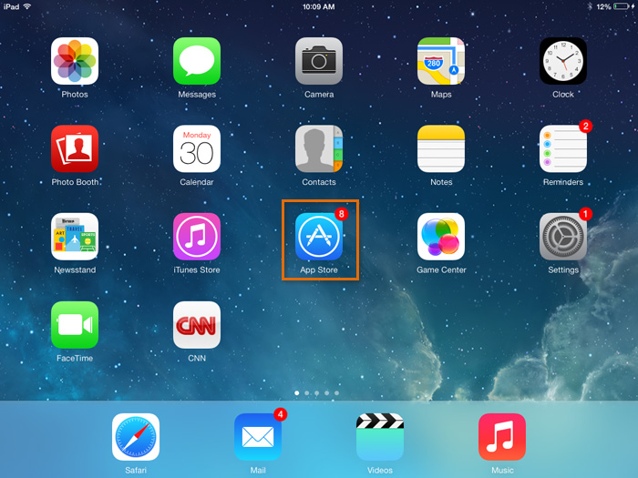Viewport: 638px width, 478px height.
Task: Tap the Mail badge showing 4
Action: coord(281,414)
